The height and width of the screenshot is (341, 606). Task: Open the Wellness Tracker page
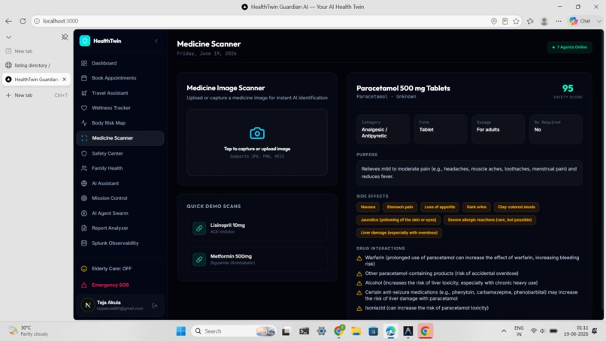tap(120, 107)
